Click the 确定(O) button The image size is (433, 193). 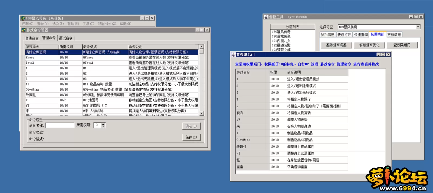click(191, 126)
